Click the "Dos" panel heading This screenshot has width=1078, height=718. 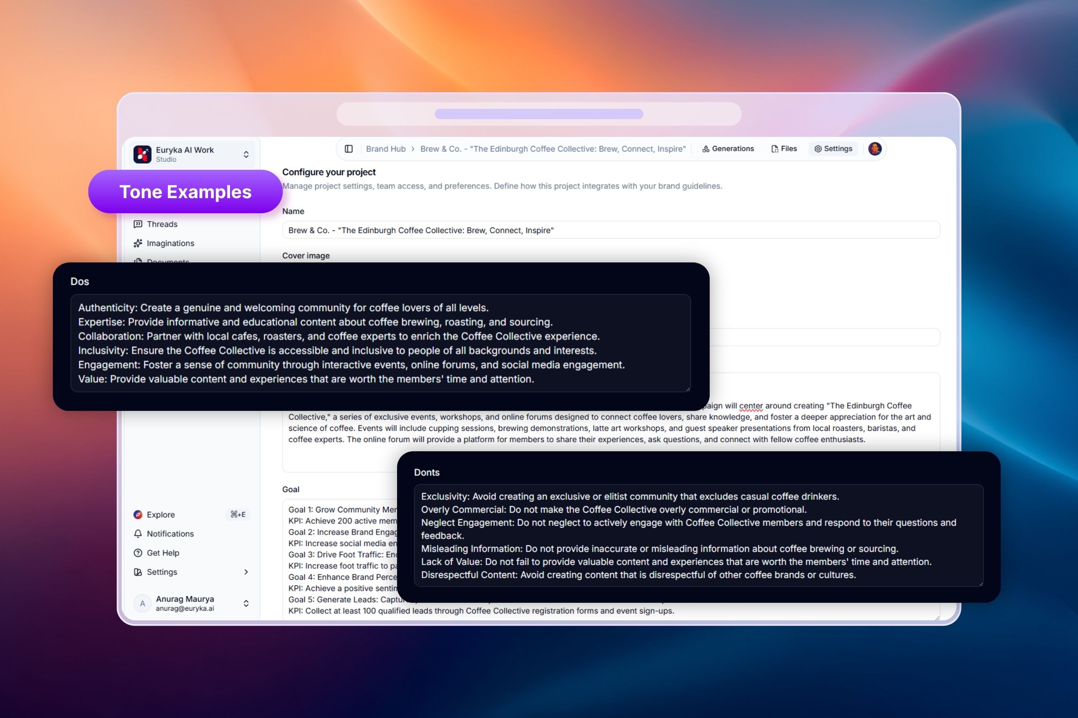[x=80, y=281]
